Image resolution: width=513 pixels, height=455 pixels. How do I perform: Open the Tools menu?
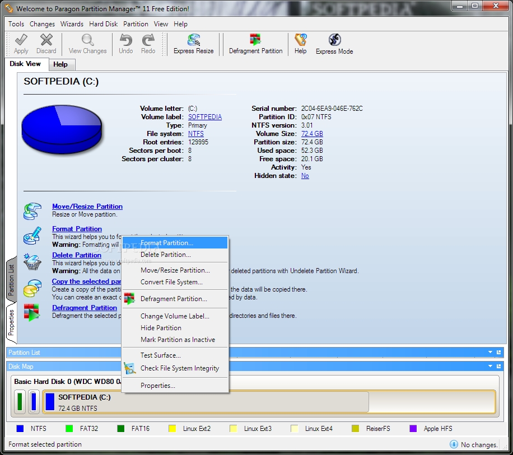[16, 24]
